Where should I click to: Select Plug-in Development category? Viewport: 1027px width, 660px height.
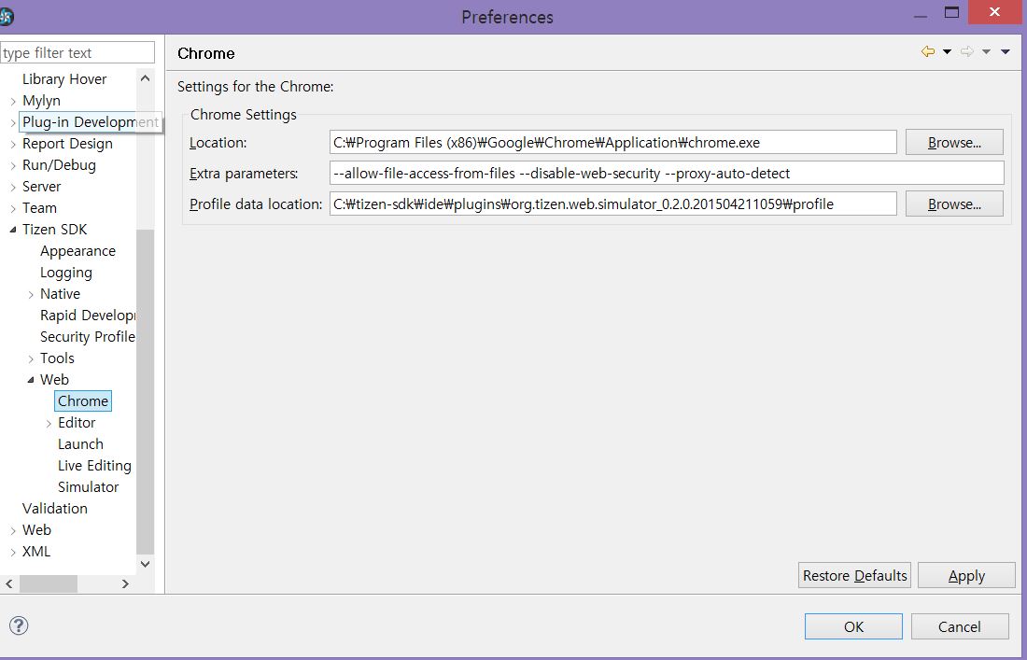click(91, 122)
